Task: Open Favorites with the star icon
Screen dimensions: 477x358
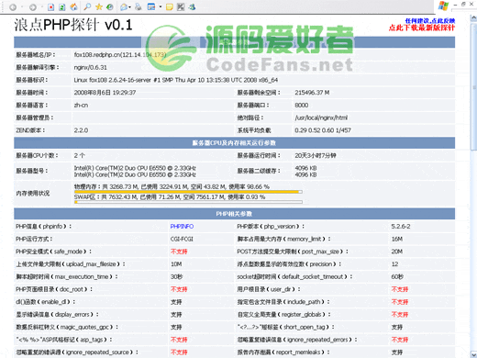Action: click(99, 6)
